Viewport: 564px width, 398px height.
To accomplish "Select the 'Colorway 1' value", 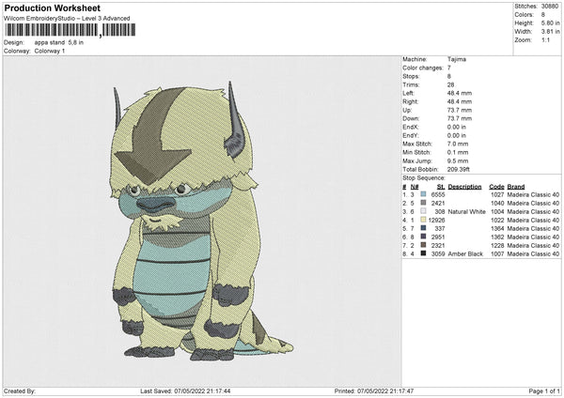I will pyautogui.click(x=50, y=51).
